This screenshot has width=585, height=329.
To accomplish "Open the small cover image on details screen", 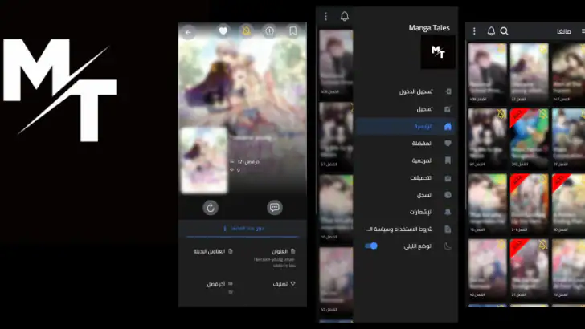I will click(204, 160).
